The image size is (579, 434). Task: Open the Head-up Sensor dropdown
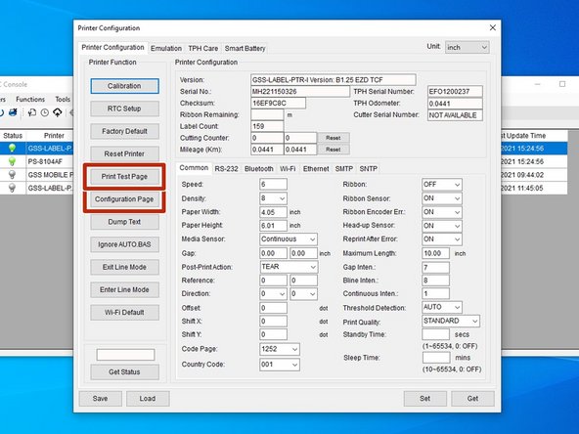point(442,226)
